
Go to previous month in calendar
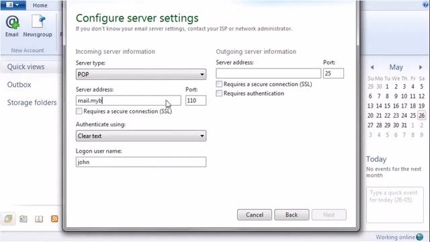point(372,67)
